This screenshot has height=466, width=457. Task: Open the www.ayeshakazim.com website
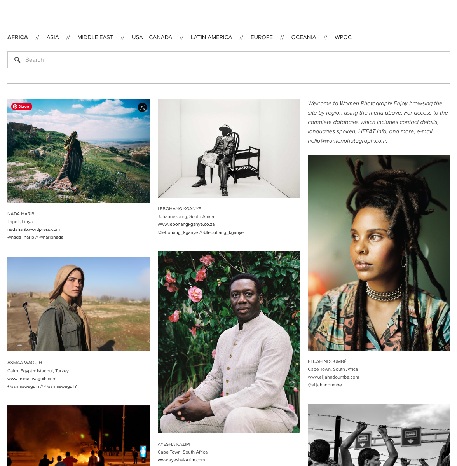[x=181, y=460]
